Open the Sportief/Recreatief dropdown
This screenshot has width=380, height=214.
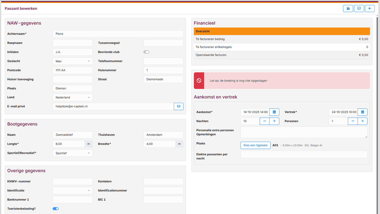coord(72,153)
